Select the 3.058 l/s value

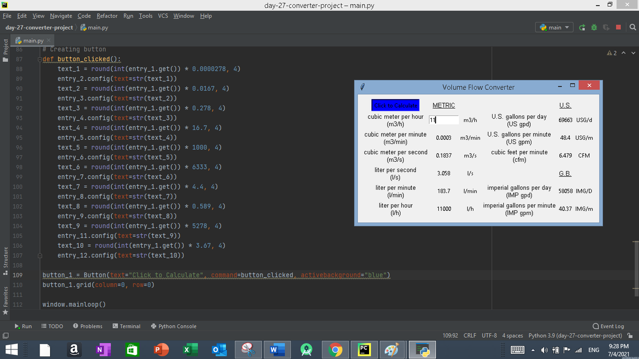coord(444,173)
